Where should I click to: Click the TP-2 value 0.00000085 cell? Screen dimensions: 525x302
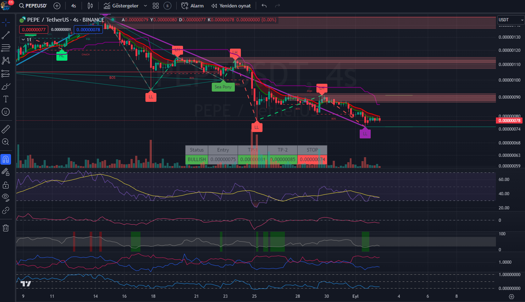point(283,159)
